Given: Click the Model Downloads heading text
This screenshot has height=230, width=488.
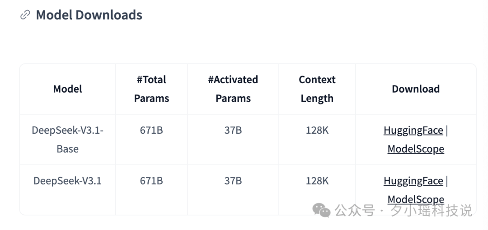Looking at the screenshot, I should [89, 15].
